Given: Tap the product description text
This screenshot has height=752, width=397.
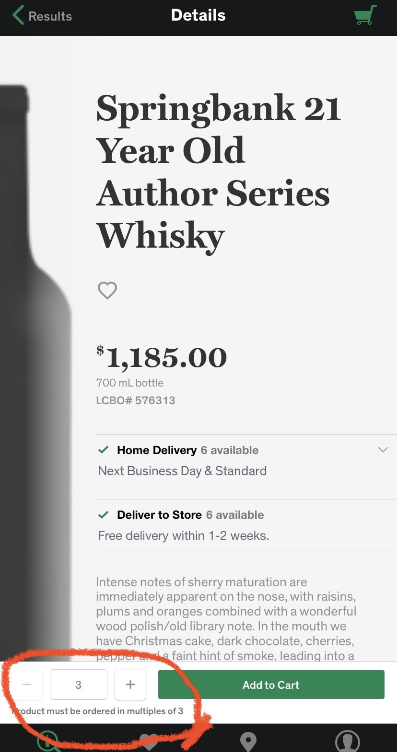Looking at the screenshot, I should 226,618.
